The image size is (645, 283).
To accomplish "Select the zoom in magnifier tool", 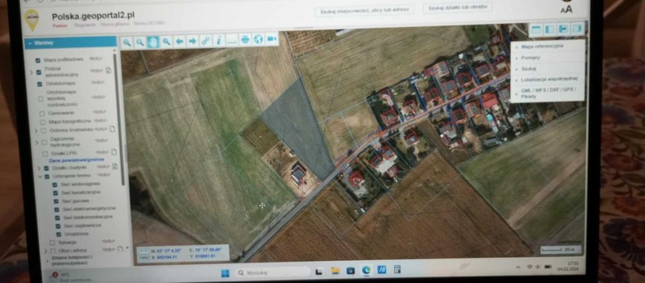I will point(126,42).
